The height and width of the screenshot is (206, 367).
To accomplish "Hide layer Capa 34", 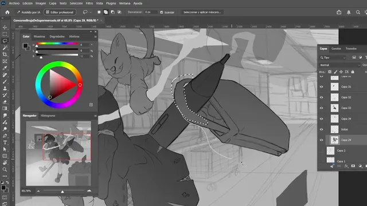I will click(321, 118).
